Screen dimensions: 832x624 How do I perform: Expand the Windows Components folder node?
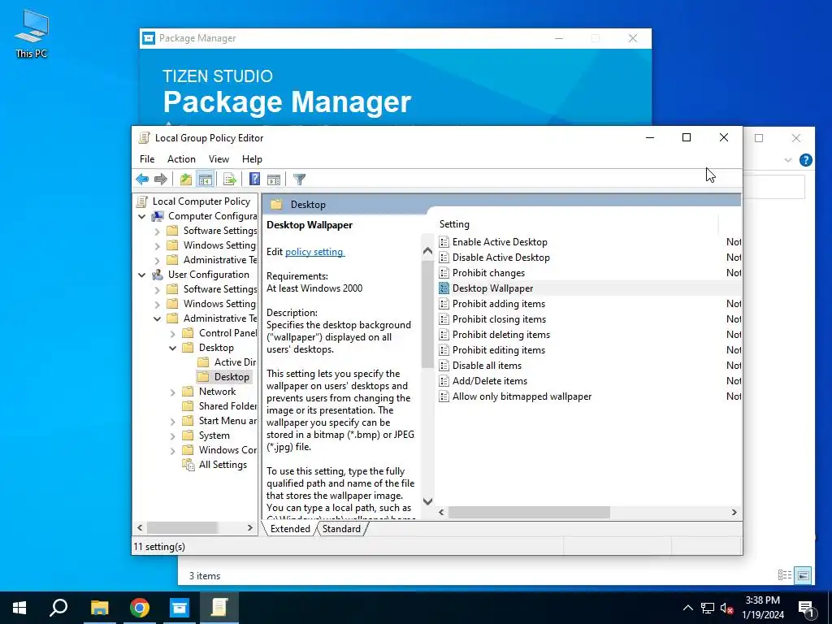[172, 450]
